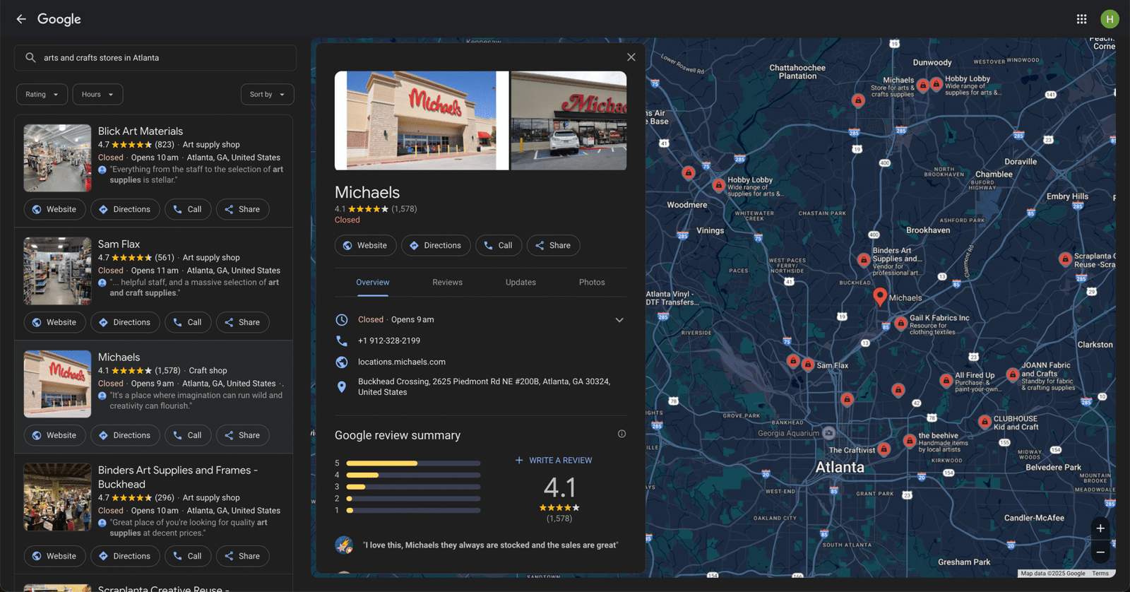Screen dimensions: 1130x592
Task: Click the Buckhead Crossing address text
Action: pos(484,386)
